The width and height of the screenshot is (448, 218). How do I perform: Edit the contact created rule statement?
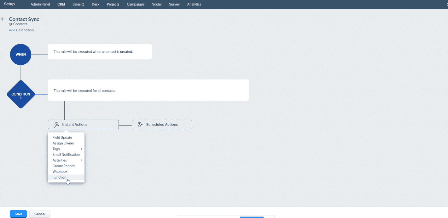[x=100, y=51]
